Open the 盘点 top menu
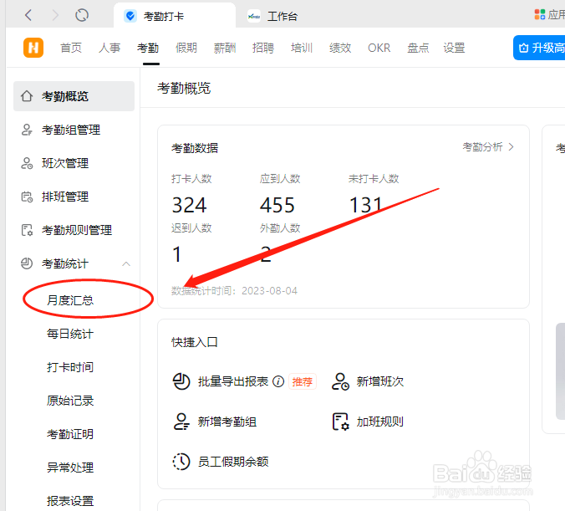Image resolution: width=565 pixels, height=511 pixels. 418,48
